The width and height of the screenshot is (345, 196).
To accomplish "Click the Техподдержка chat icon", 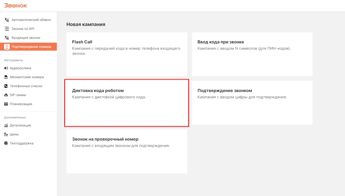I will coord(6,143).
